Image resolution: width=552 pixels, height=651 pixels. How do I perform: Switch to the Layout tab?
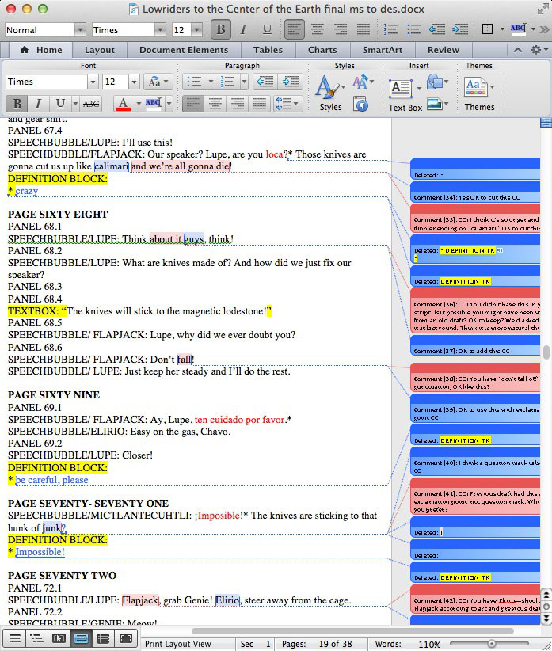pos(100,50)
